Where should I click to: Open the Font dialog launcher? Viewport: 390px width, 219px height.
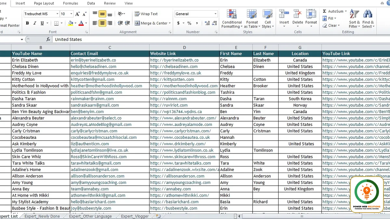tap(86, 32)
